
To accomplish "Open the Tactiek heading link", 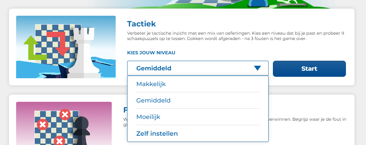I will coord(141,24).
